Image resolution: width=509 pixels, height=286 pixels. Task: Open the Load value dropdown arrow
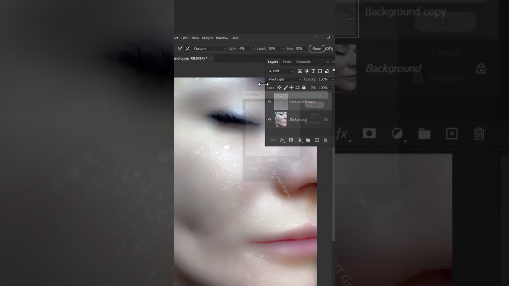click(283, 49)
